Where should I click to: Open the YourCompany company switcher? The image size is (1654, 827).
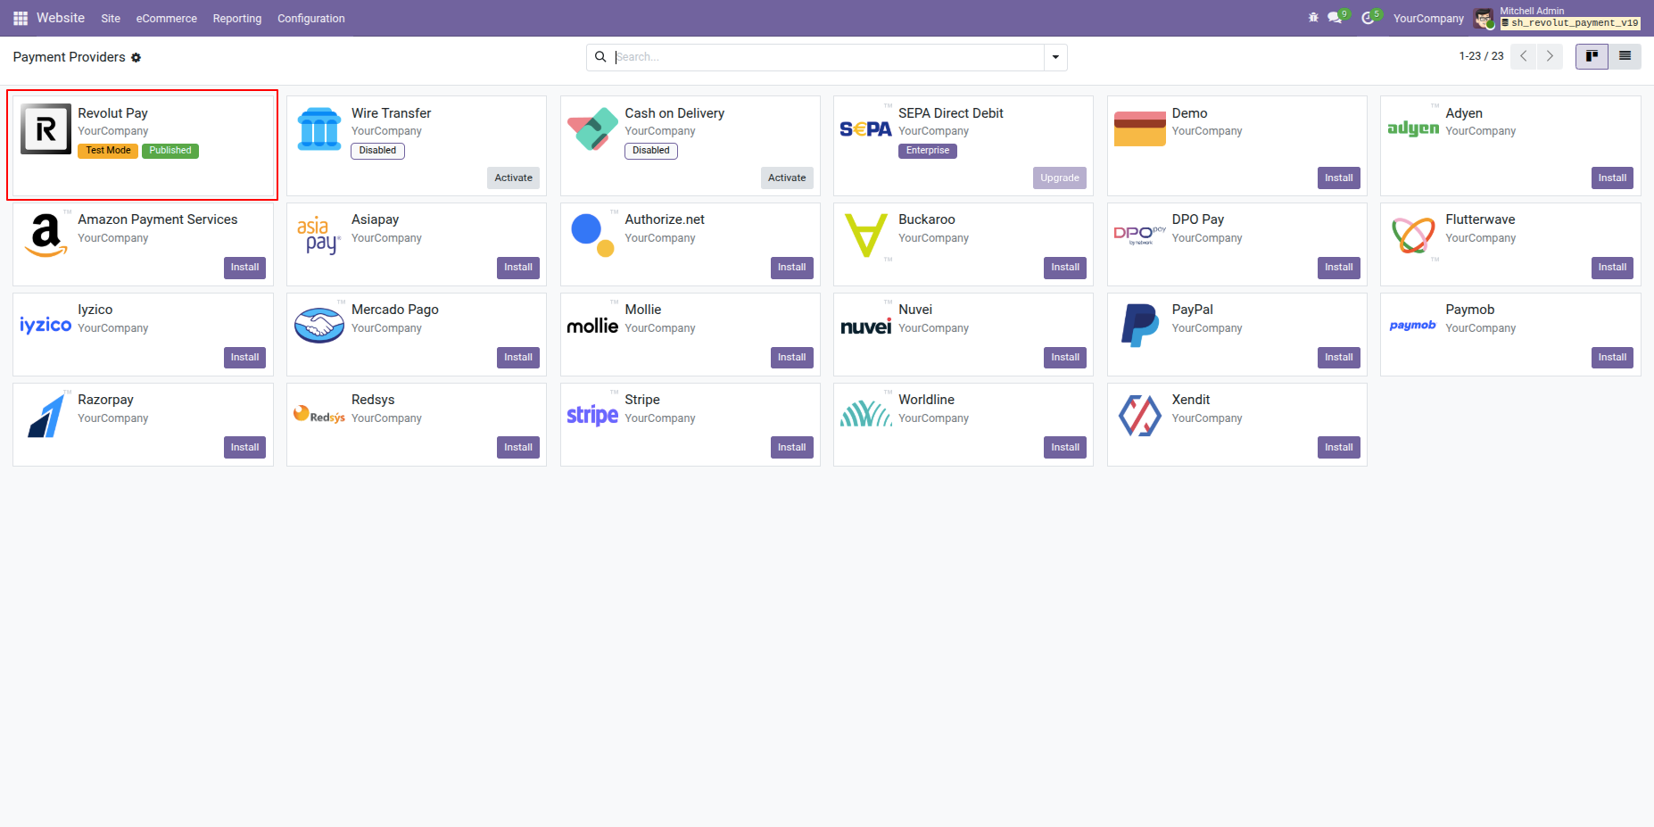(1428, 18)
